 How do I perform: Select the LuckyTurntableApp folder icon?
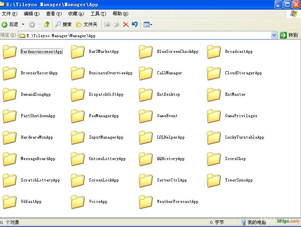click(214, 137)
